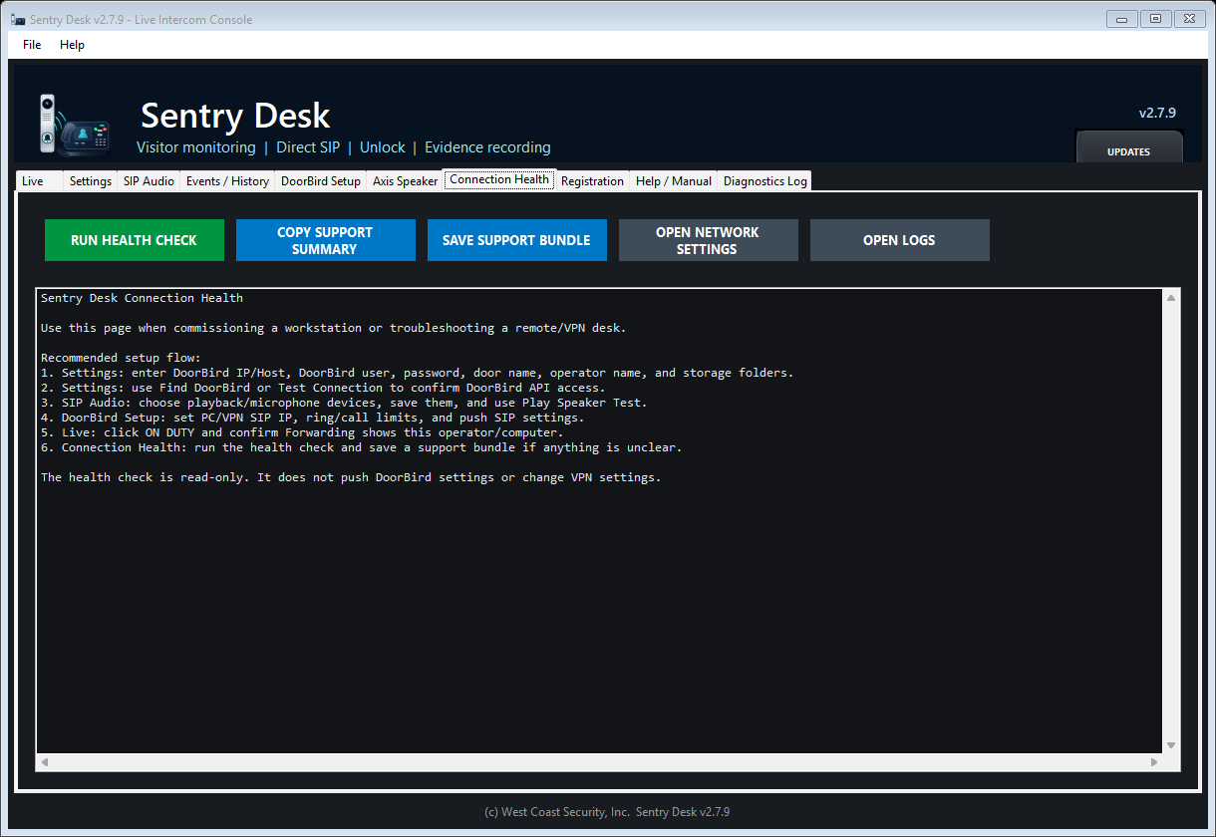This screenshot has height=837, width=1216.
Task: Click the app icon in the title bar
Action: click(x=18, y=20)
